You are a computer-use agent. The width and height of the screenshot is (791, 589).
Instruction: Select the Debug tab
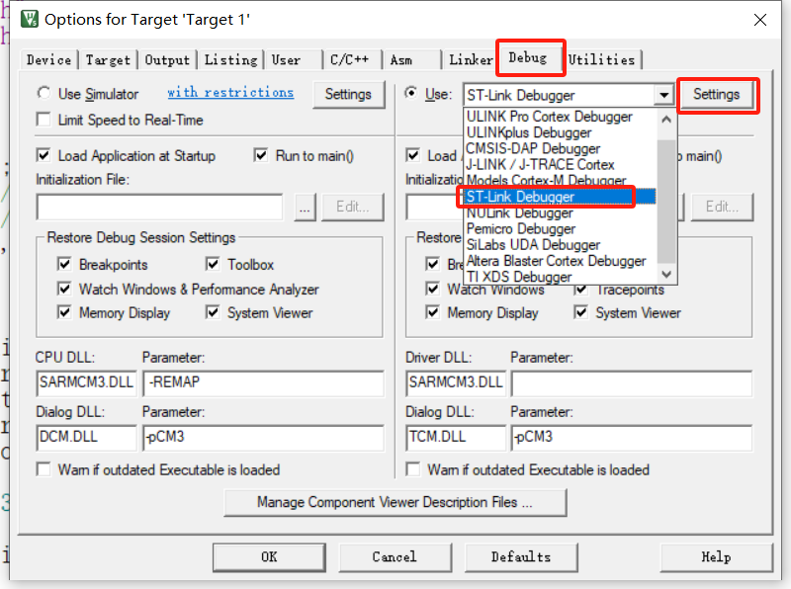coord(531,58)
